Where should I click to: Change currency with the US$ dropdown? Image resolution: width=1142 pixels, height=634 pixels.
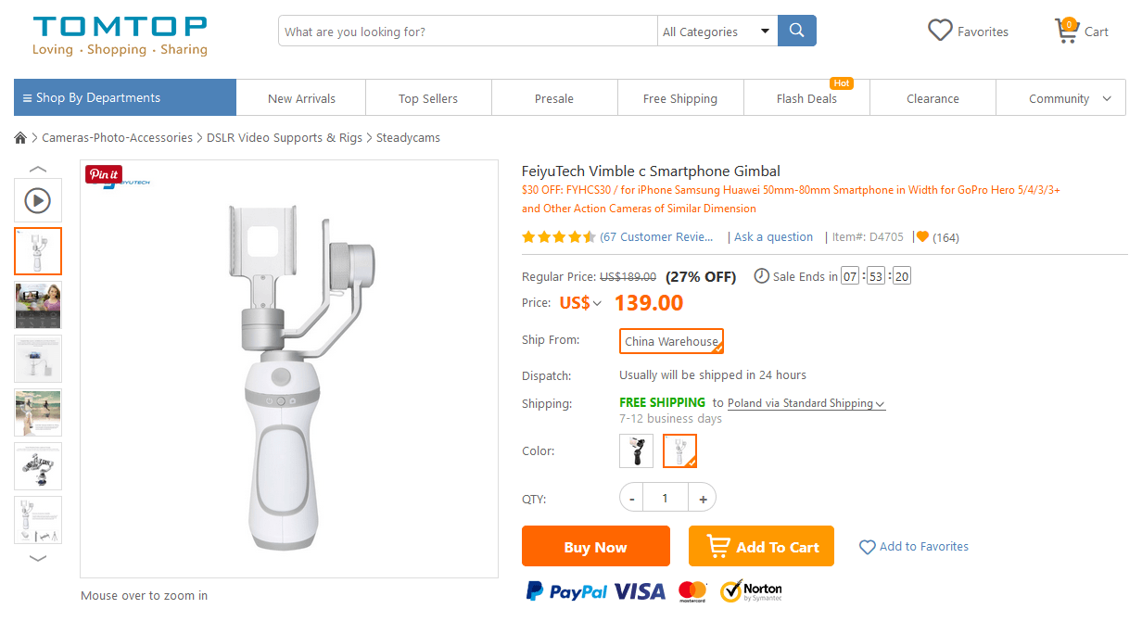click(580, 303)
